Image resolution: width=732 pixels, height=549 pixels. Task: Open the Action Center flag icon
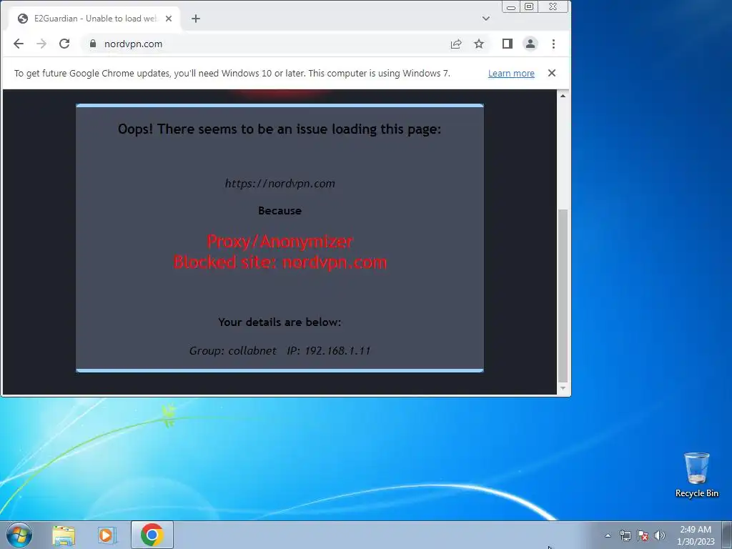[643, 535]
